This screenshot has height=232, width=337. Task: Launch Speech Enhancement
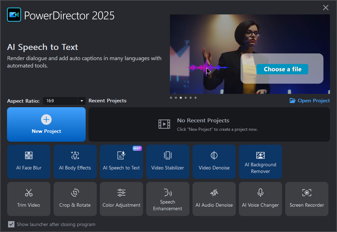pyautogui.click(x=168, y=199)
